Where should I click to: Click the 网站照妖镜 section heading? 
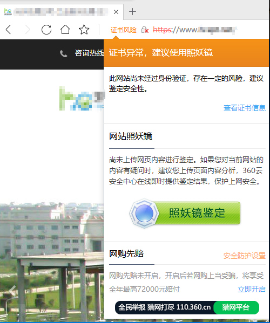point(131,136)
